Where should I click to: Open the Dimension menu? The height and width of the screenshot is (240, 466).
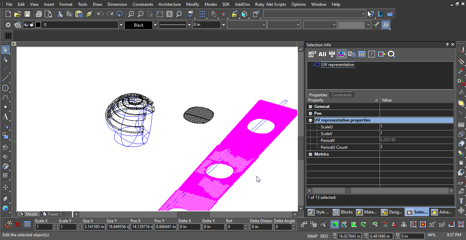coord(117,4)
